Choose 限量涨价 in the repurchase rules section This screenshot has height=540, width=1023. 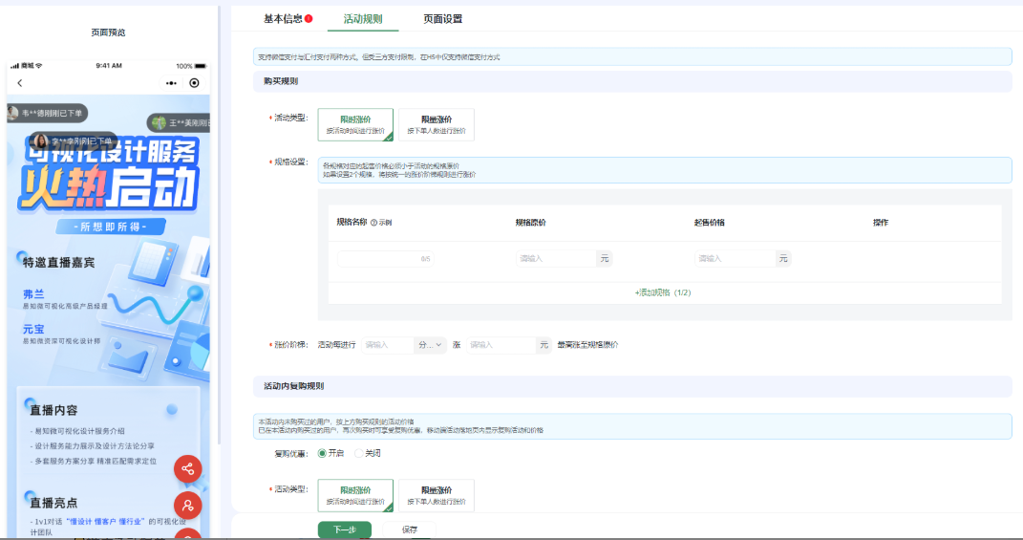436,495
